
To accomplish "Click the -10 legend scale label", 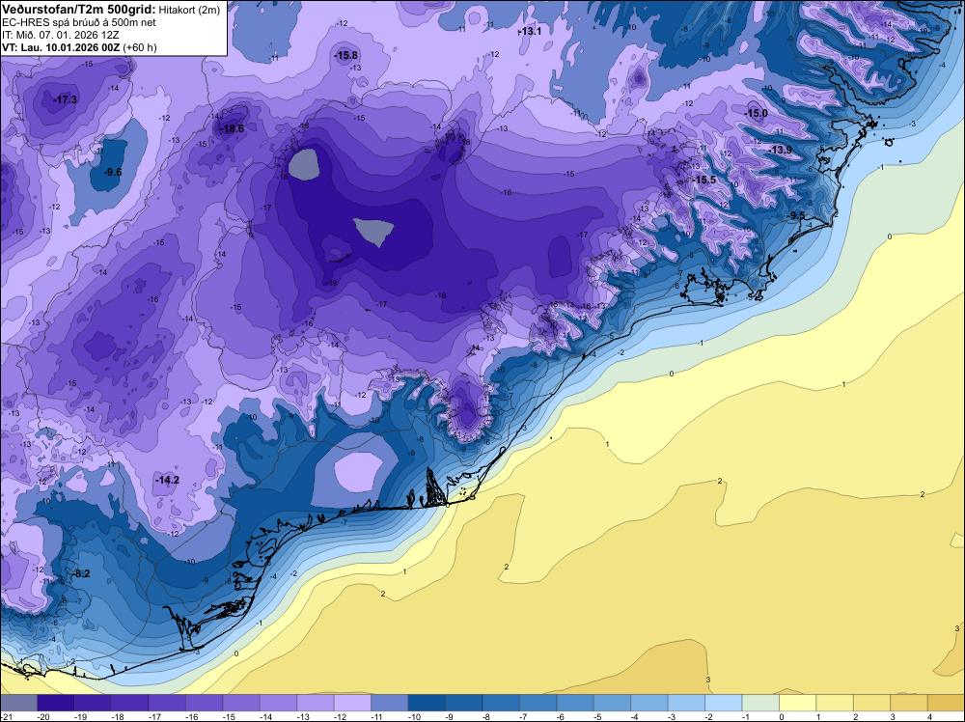I will 414,717.
